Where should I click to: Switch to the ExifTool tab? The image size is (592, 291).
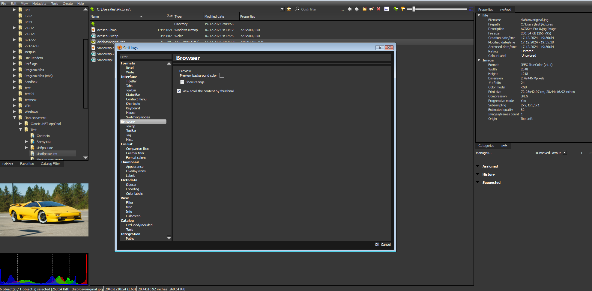(505, 10)
